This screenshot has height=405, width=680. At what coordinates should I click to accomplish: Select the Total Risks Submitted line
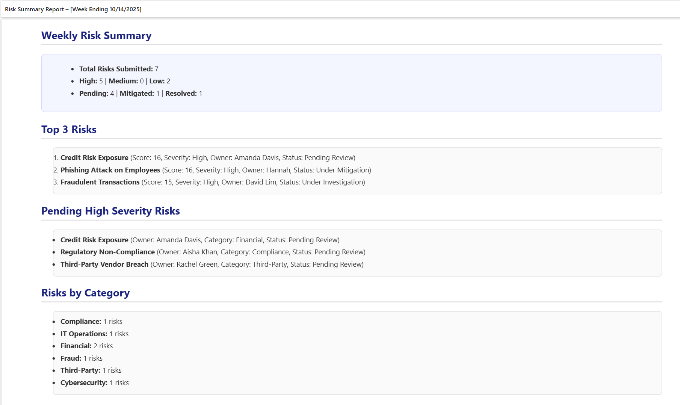click(119, 69)
